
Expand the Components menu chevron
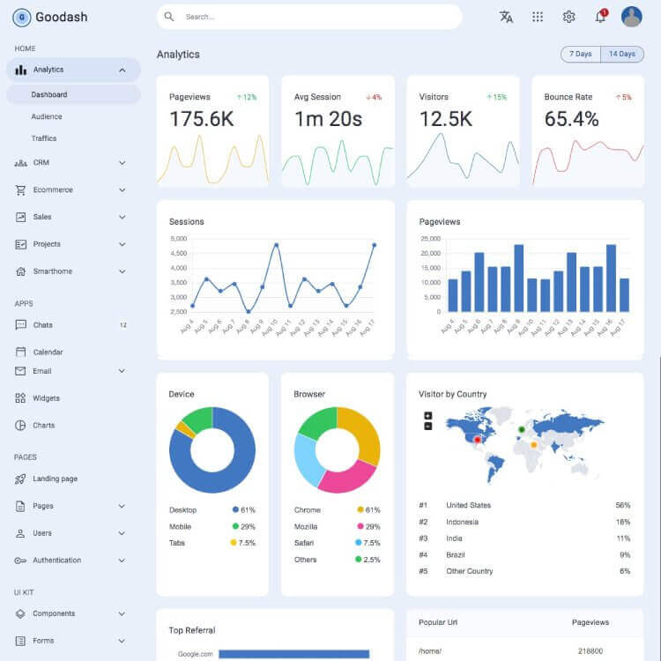pos(122,613)
